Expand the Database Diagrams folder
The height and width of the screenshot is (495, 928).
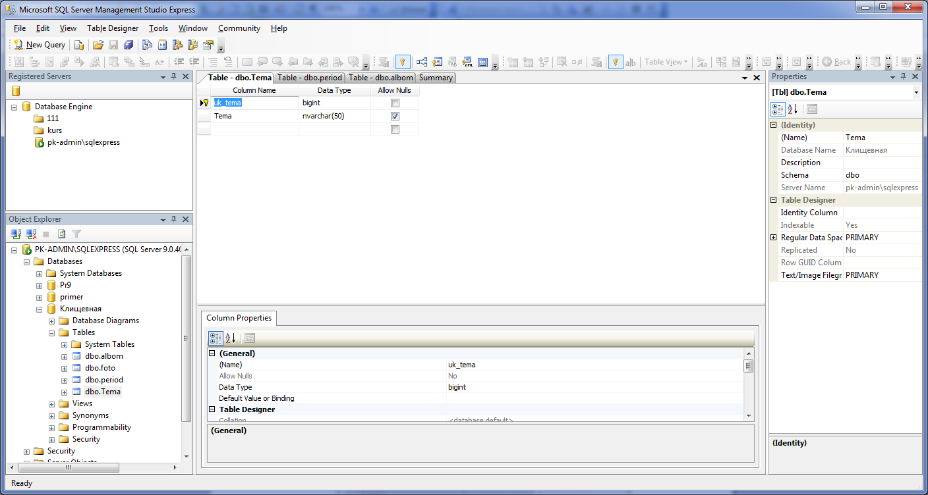click(x=51, y=321)
